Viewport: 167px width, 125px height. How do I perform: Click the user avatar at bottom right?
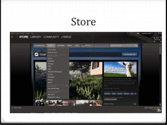pos(159,109)
